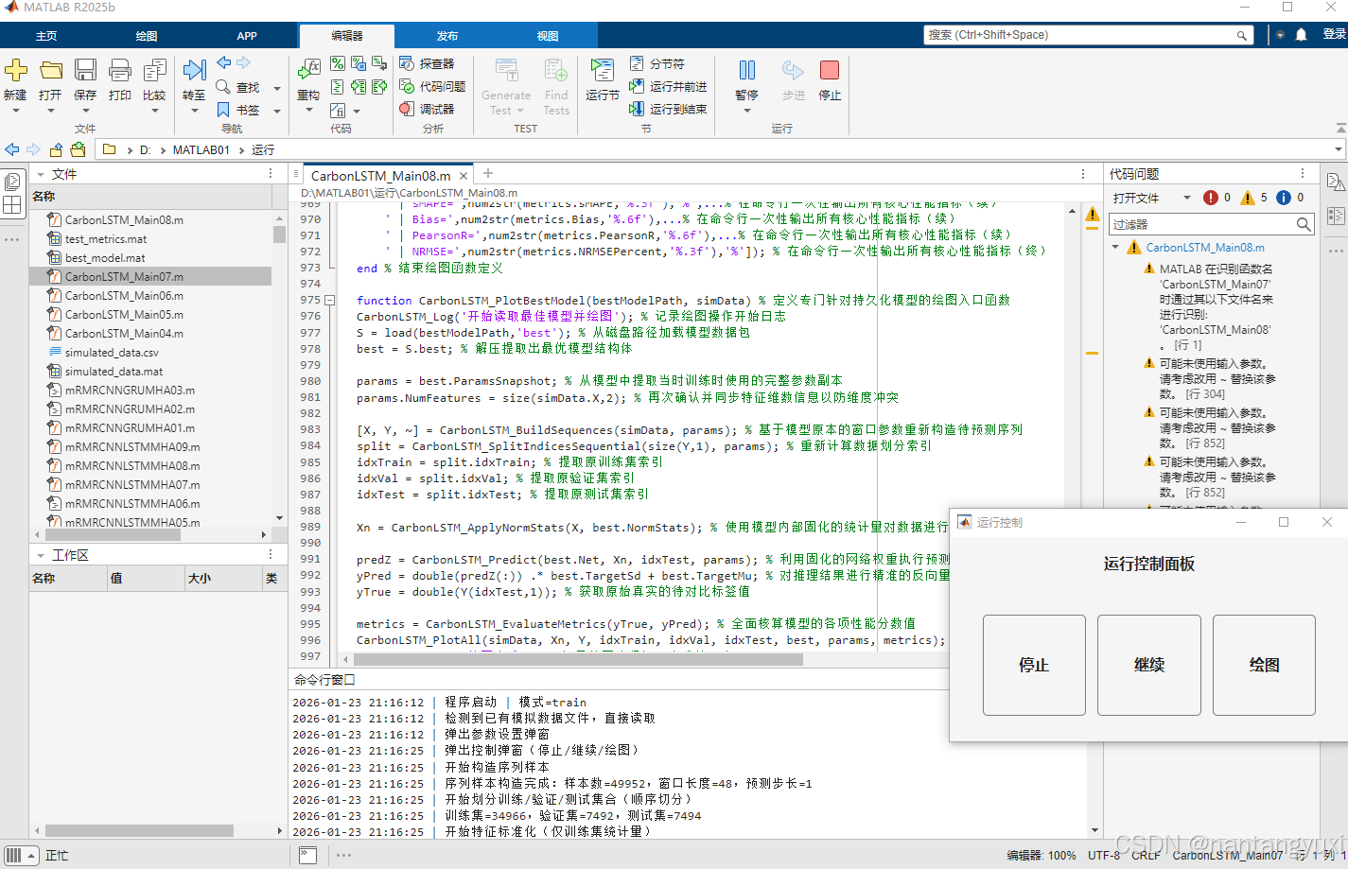The width and height of the screenshot is (1348, 869).
Task: Click the Run Section (运行节) icon
Action: coord(602,70)
